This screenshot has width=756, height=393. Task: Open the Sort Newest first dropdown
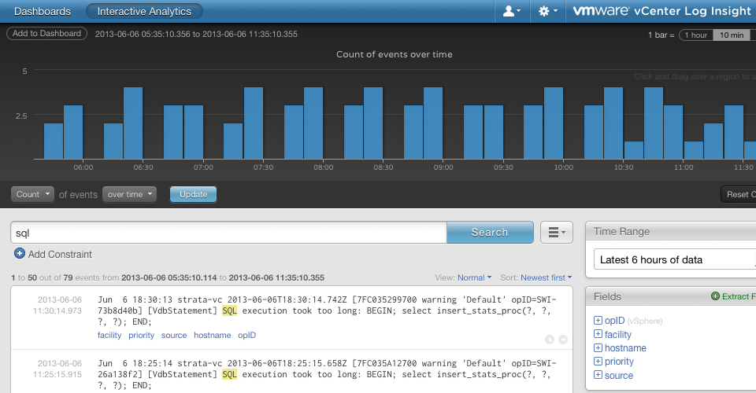pos(546,277)
